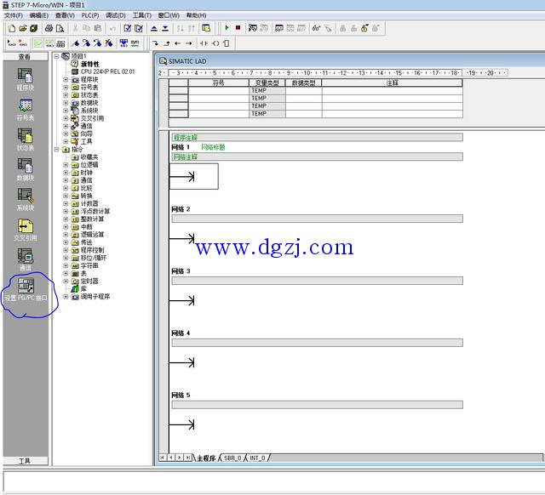Click the 网络 1 label

tap(181, 147)
